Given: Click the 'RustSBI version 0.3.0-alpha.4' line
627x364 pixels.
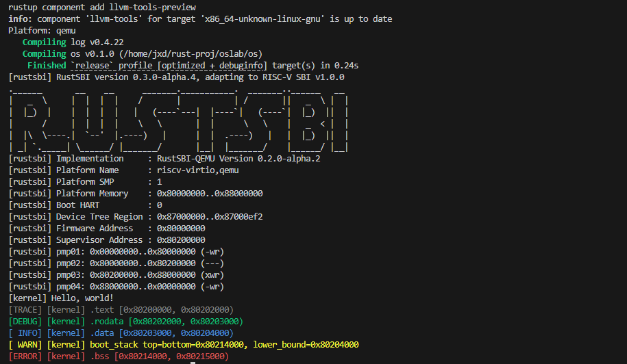Looking at the screenshot, I should click(176, 77).
